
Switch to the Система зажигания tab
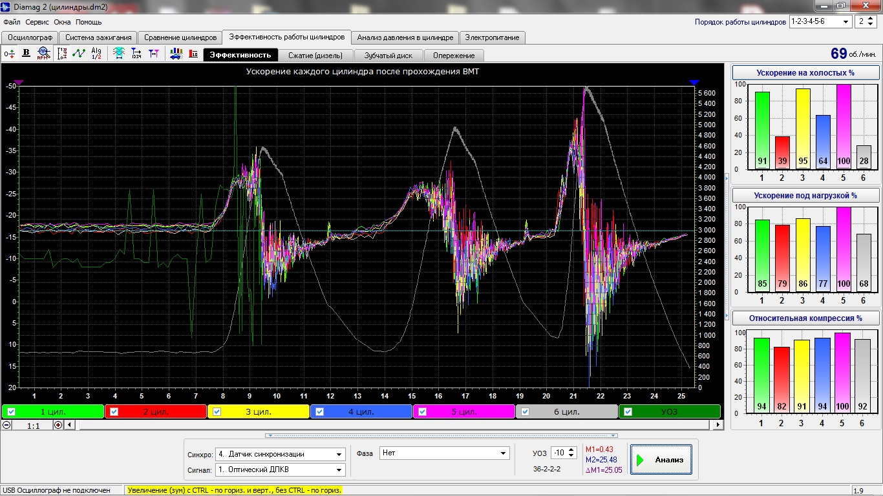click(x=99, y=37)
